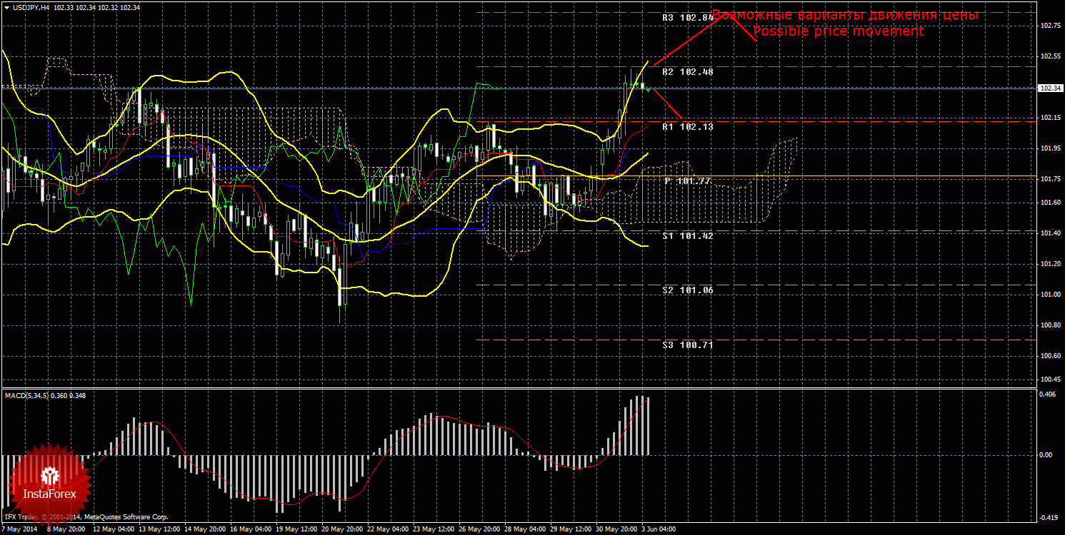This screenshot has height=535, width=1065.
Task: Click the 'Possible price movement' text label
Action: tap(839, 31)
